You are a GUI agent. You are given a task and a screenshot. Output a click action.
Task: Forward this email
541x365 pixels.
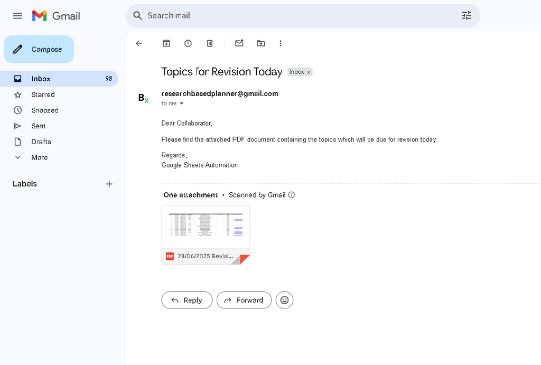pos(244,300)
